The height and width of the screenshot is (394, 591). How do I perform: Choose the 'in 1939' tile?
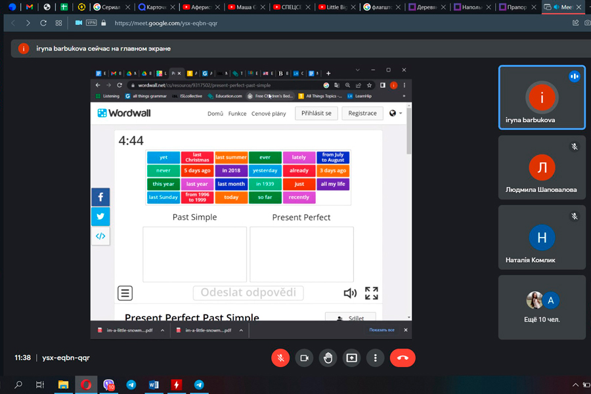[x=265, y=184]
